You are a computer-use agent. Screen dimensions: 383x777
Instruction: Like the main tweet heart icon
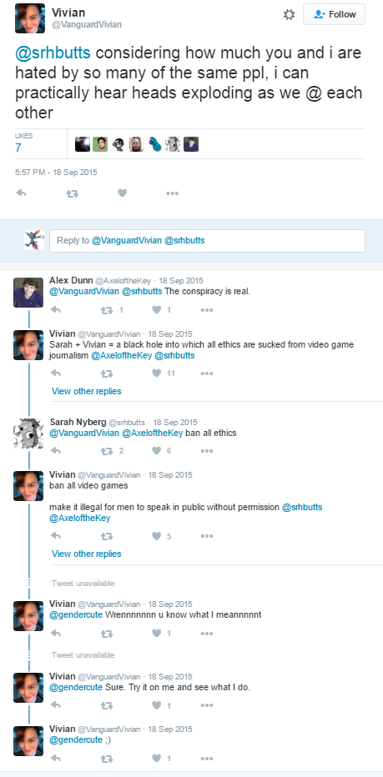point(123,193)
